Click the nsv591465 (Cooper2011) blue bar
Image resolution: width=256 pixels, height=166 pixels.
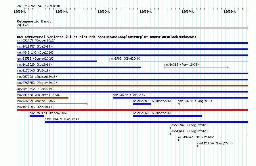[x=132, y=43]
